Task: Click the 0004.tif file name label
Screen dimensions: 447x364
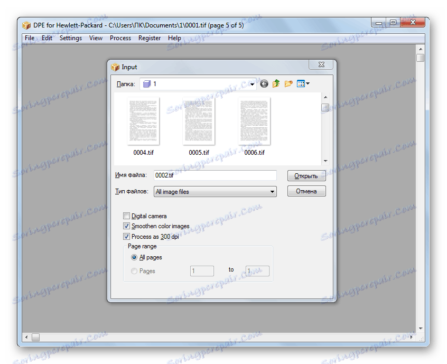Action: click(143, 153)
